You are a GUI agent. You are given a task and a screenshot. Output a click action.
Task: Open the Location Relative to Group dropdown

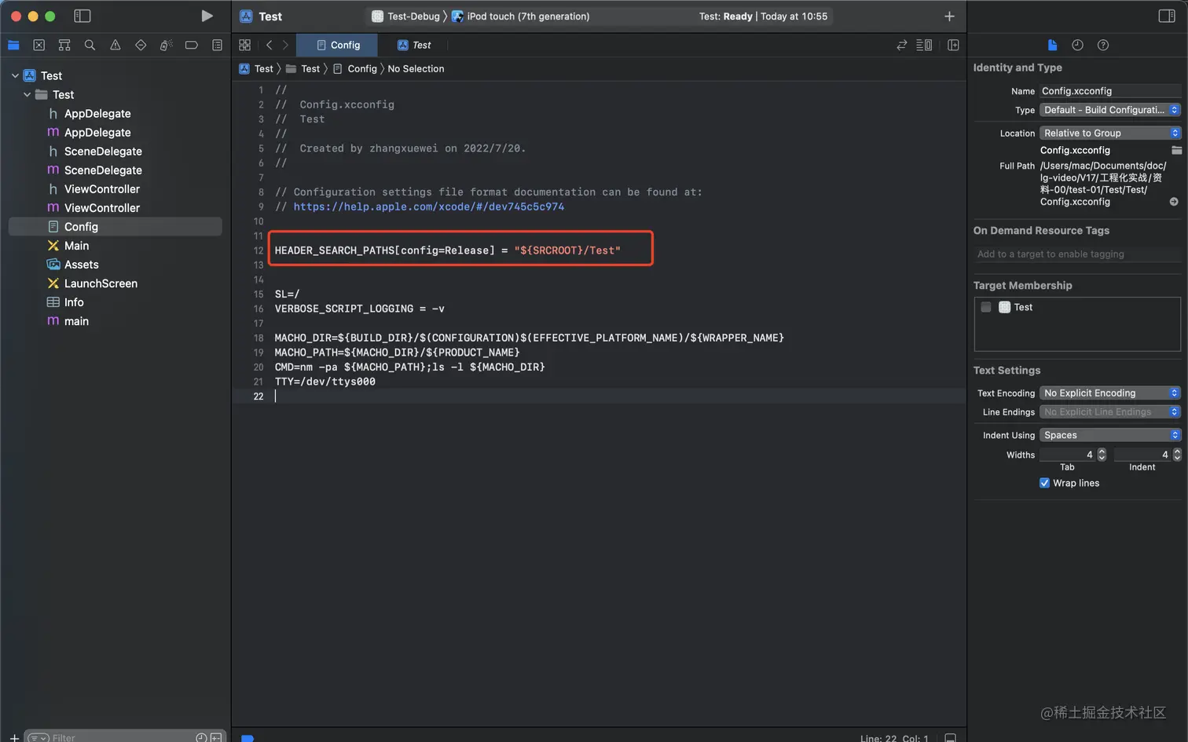point(1110,133)
